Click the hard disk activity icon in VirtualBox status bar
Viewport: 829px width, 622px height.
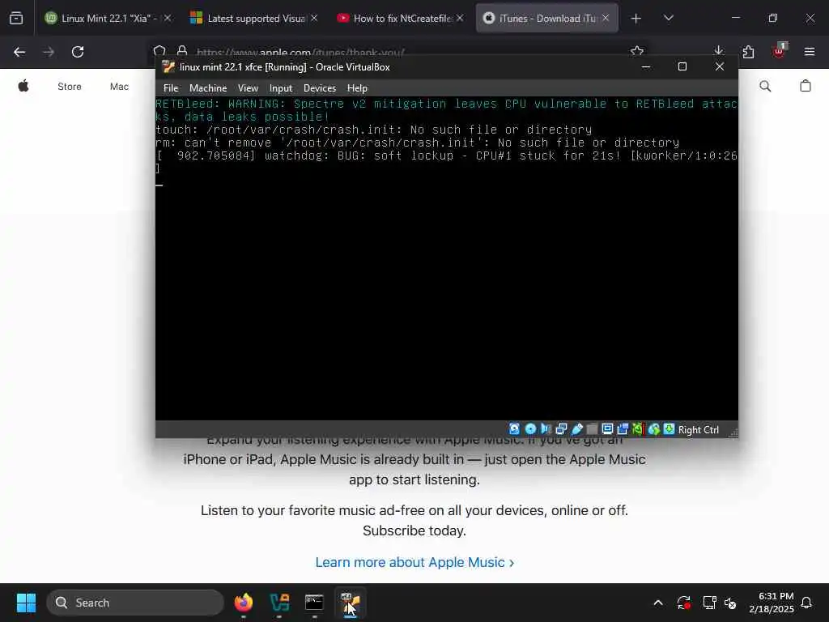(514, 429)
